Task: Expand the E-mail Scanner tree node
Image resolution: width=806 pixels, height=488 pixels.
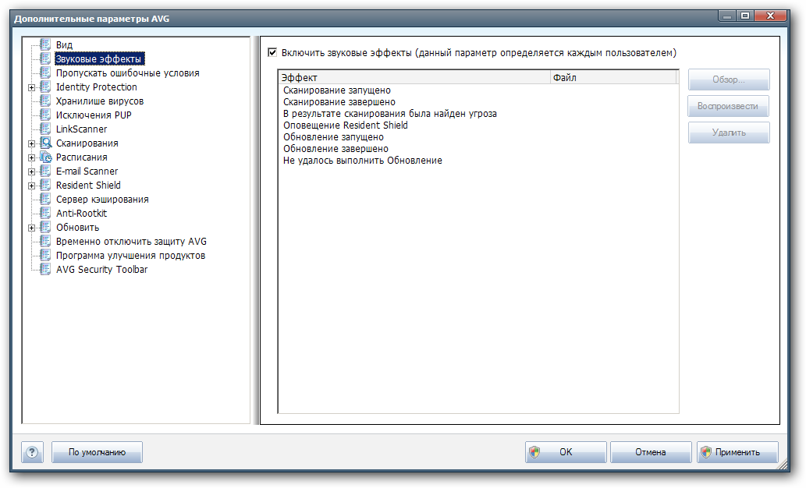Action: pyautogui.click(x=32, y=172)
